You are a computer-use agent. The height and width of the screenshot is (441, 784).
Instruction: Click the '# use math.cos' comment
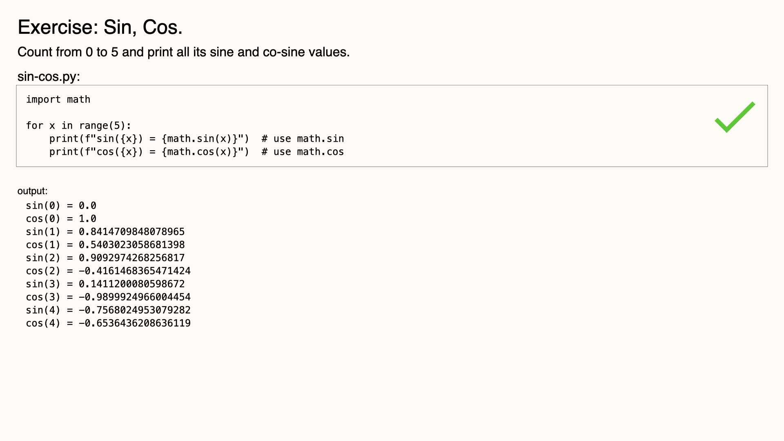tap(303, 152)
